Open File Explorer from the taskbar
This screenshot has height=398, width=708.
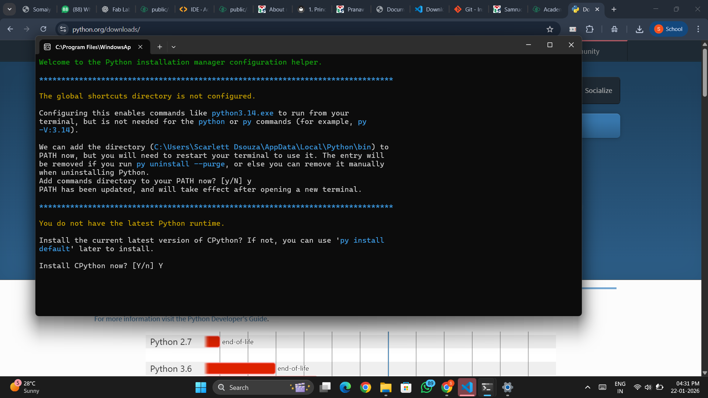click(x=386, y=387)
